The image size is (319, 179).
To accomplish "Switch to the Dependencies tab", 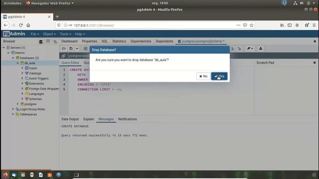I will [141, 41].
